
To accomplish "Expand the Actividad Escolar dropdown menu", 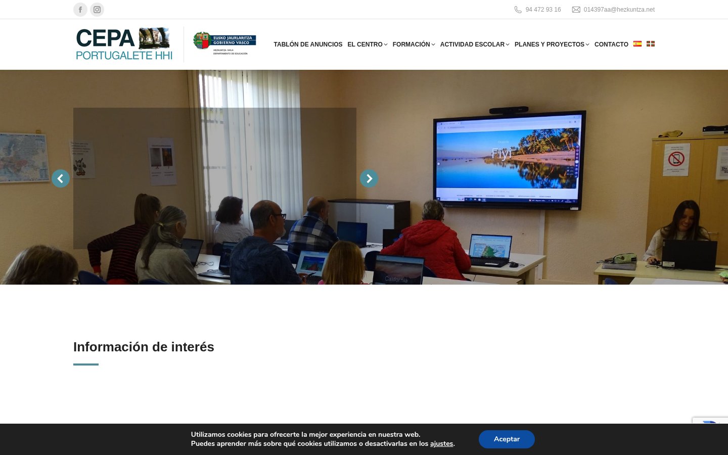I will pyautogui.click(x=474, y=44).
